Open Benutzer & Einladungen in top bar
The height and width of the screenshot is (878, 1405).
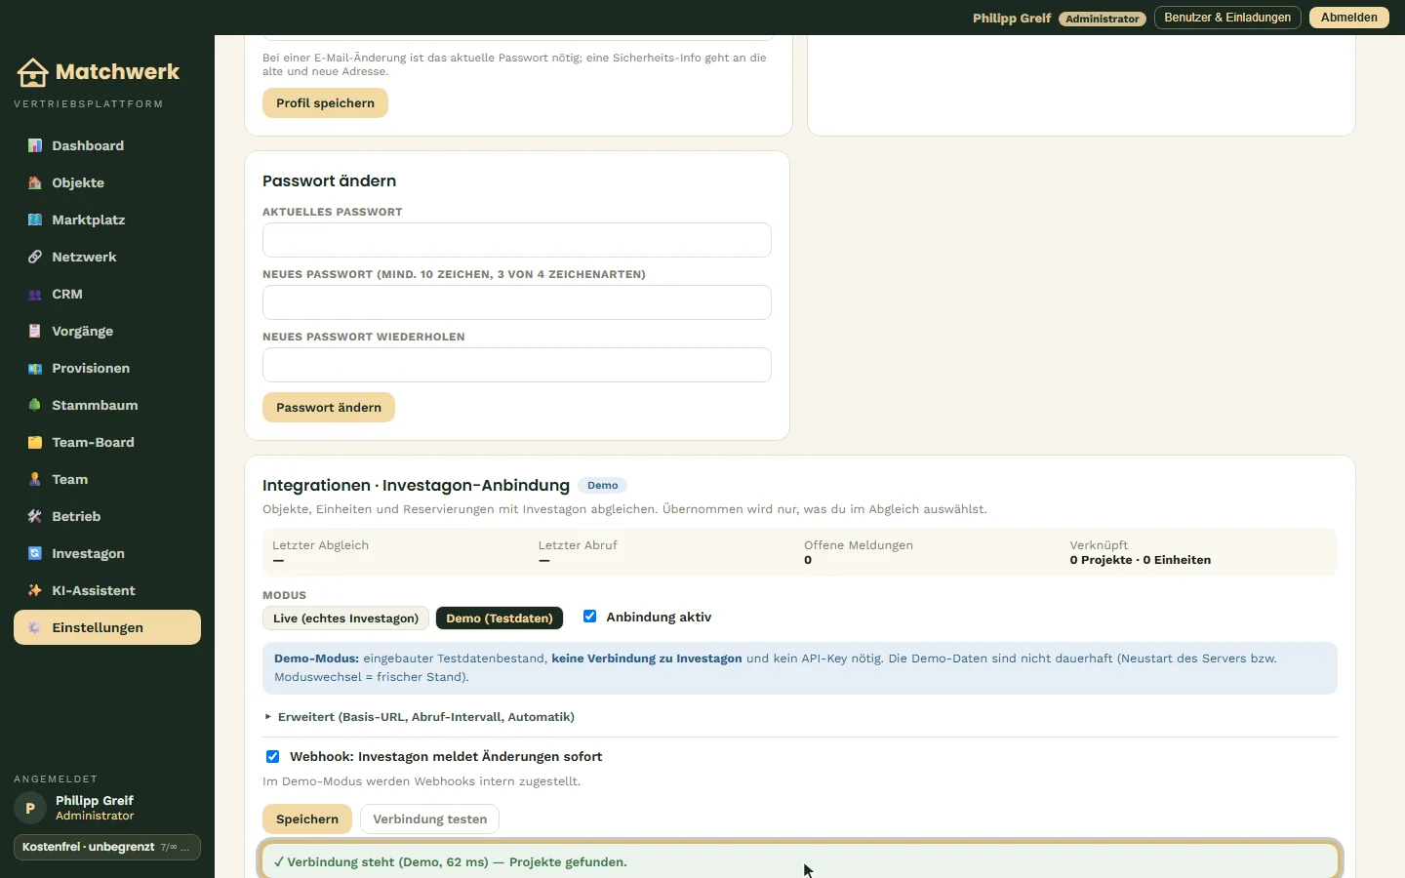tap(1227, 18)
